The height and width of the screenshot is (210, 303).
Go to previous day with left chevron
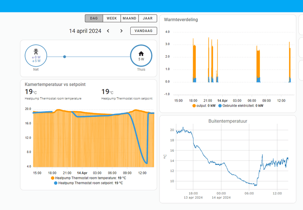108,31
